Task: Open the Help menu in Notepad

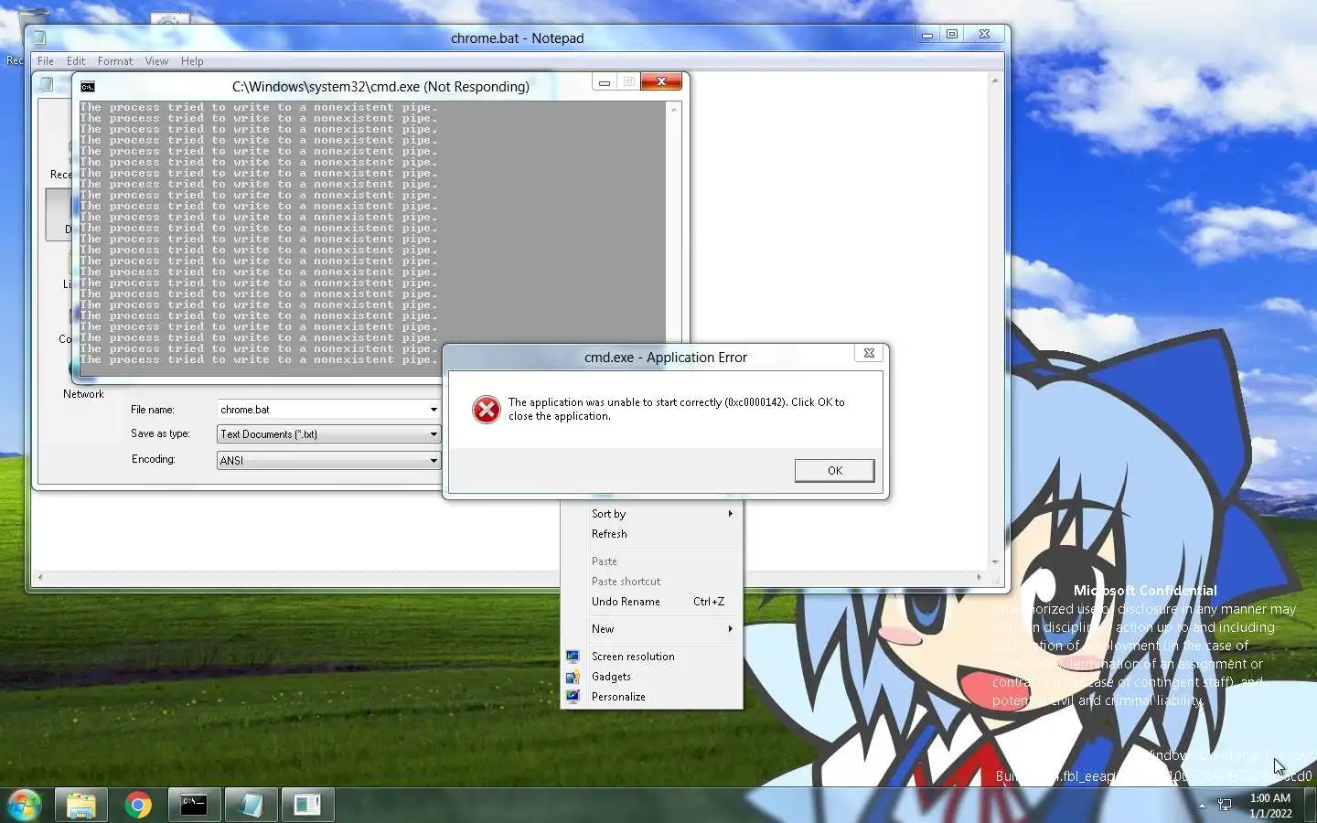Action: click(192, 61)
